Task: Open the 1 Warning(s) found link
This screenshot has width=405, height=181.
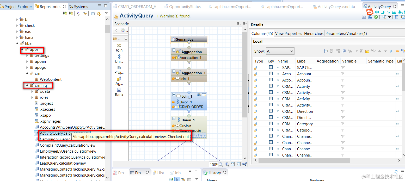Action: click(174, 16)
